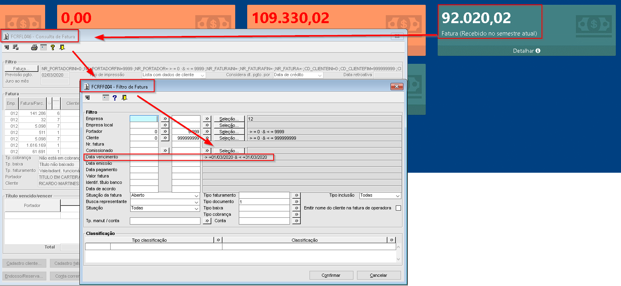Click the arrow icon in Filtro de Fatura toolbar
Viewport: 621px width, 286px height.
coord(87,98)
